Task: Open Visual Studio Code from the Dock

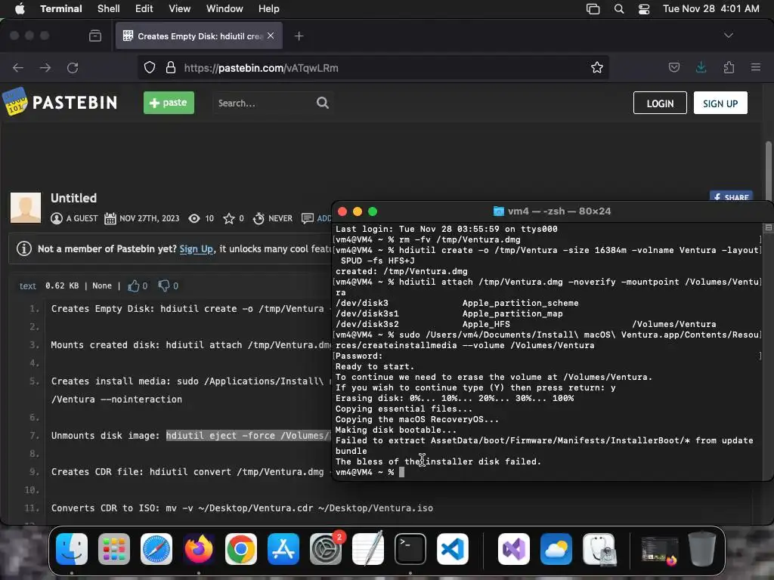Action: coord(453,549)
